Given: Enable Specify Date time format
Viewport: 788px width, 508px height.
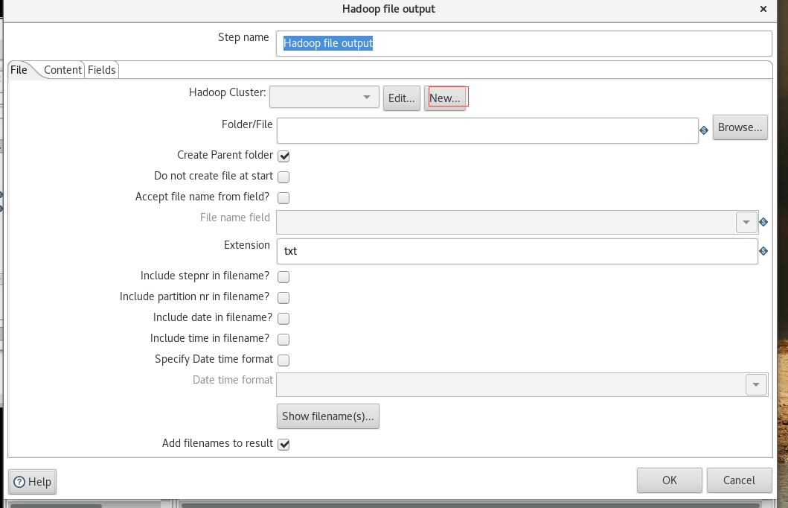Looking at the screenshot, I should coord(284,360).
